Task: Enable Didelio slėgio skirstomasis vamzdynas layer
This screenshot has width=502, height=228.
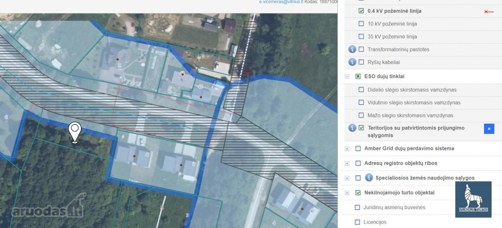Action: [361, 90]
